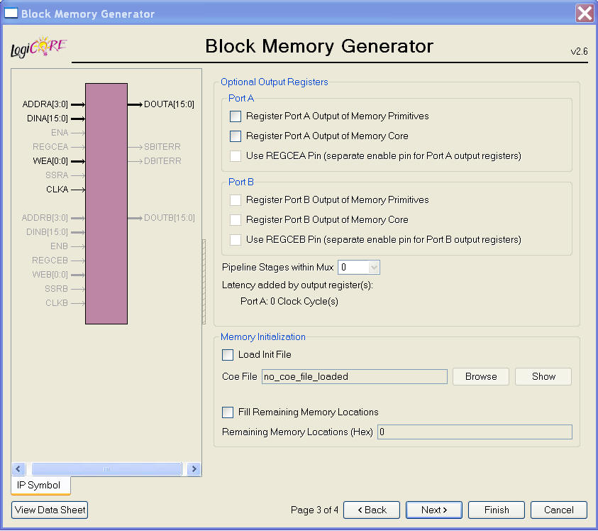Click the DOUTA[15:0] port label

click(x=169, y=104)
